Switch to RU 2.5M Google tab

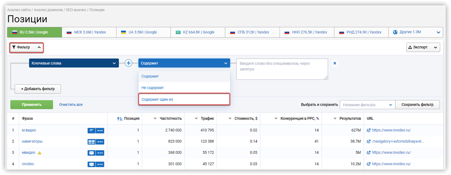[34, 32]
